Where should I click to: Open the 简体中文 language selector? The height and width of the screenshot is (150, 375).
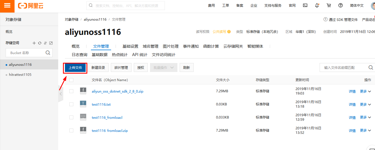coord(357,6)
